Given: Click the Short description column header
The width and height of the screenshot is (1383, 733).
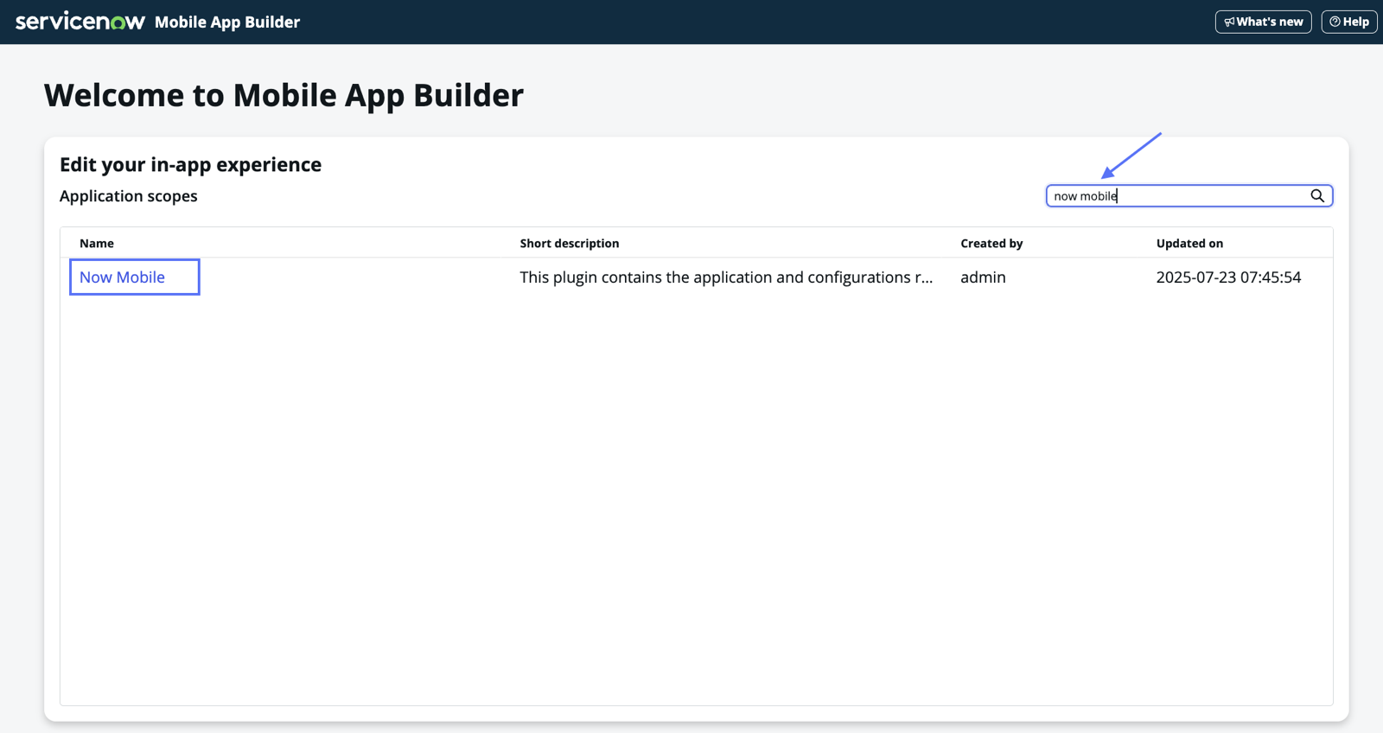Looking at the screenshot, I should (x=570, y=244).
